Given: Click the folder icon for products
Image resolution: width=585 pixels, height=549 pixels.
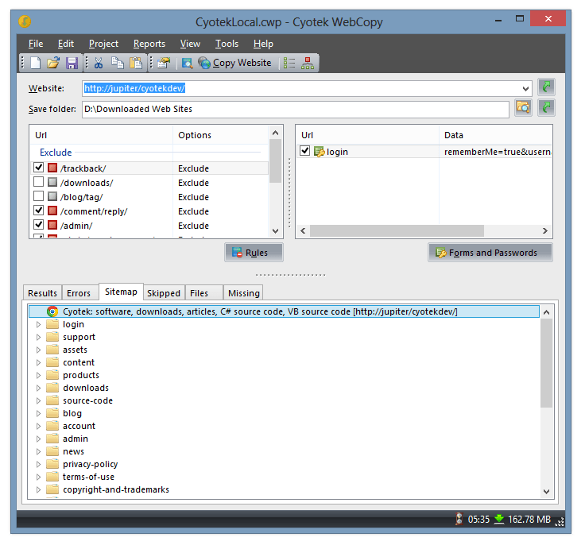Looking at the screenshot, I should point(52,374).
